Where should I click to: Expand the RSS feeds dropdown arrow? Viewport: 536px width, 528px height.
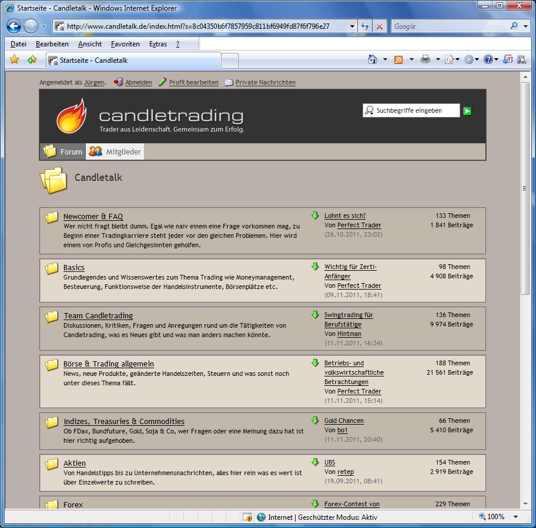(411, 60)
